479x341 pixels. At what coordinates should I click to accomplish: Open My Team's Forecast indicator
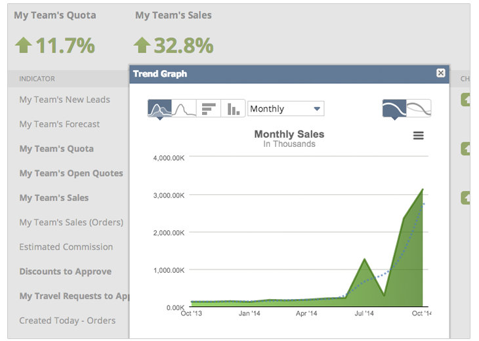[x=60, y=124]
